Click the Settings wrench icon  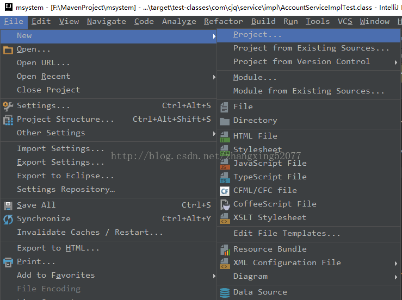coord(8,107)
